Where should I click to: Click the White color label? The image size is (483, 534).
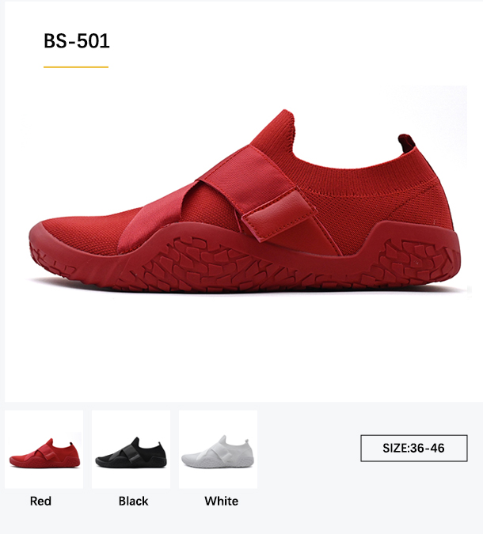(x=221, y=501)
